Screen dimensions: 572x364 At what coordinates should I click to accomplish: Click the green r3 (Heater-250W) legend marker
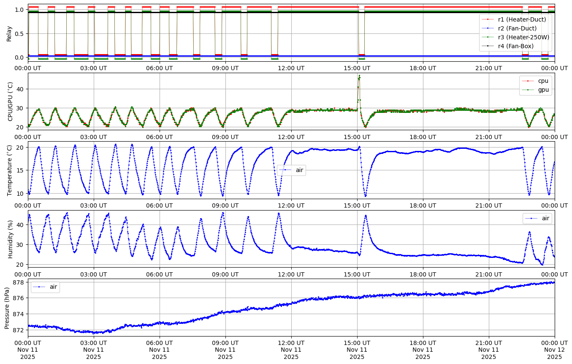488,37
